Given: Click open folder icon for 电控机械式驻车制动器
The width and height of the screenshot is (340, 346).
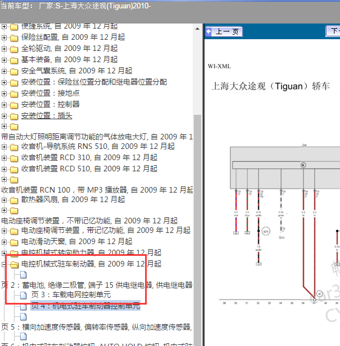Looking at the screenshot, I should coord(14,265).
